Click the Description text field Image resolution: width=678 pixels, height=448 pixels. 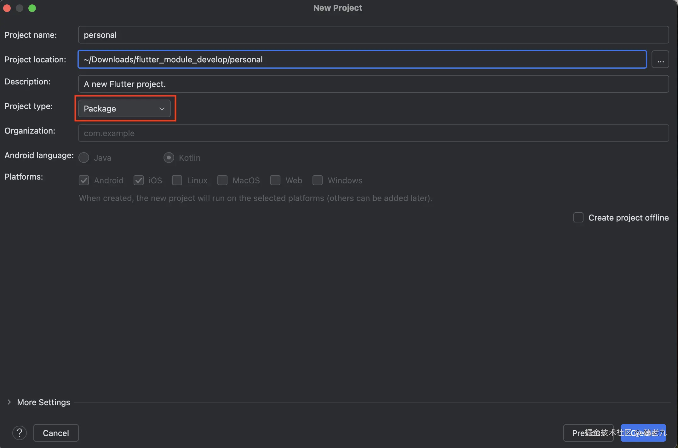[x=373, y=84]
